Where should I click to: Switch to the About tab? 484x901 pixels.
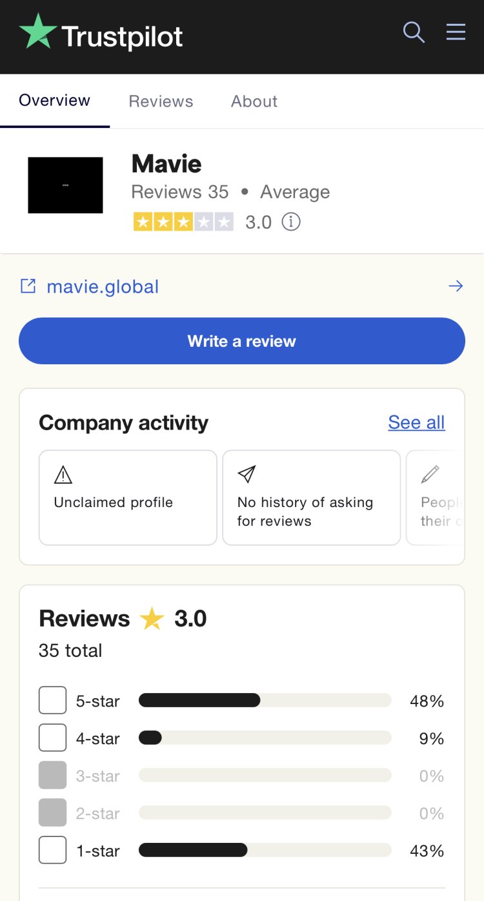point(254,101)
